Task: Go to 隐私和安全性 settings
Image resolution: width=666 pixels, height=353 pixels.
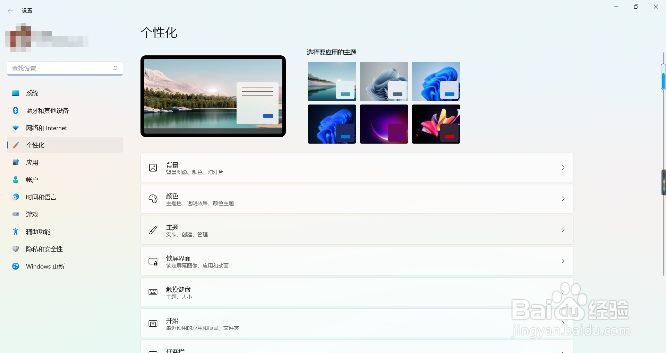Action: point(65,249)
